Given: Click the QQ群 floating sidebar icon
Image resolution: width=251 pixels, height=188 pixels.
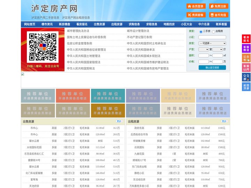Looking at the screenshot, I should pyautogui.click(x=246, y=77).
